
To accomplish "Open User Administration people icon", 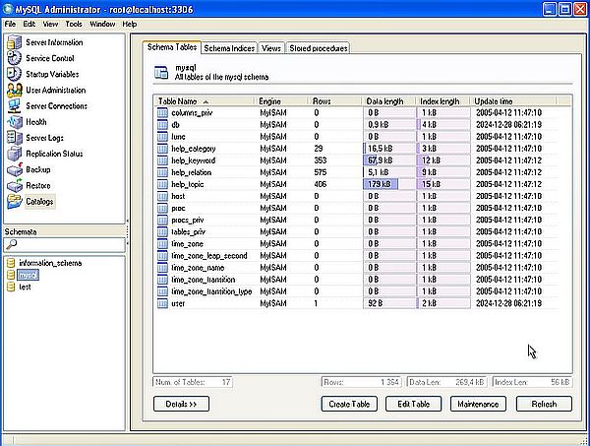I will pos(15,90).
